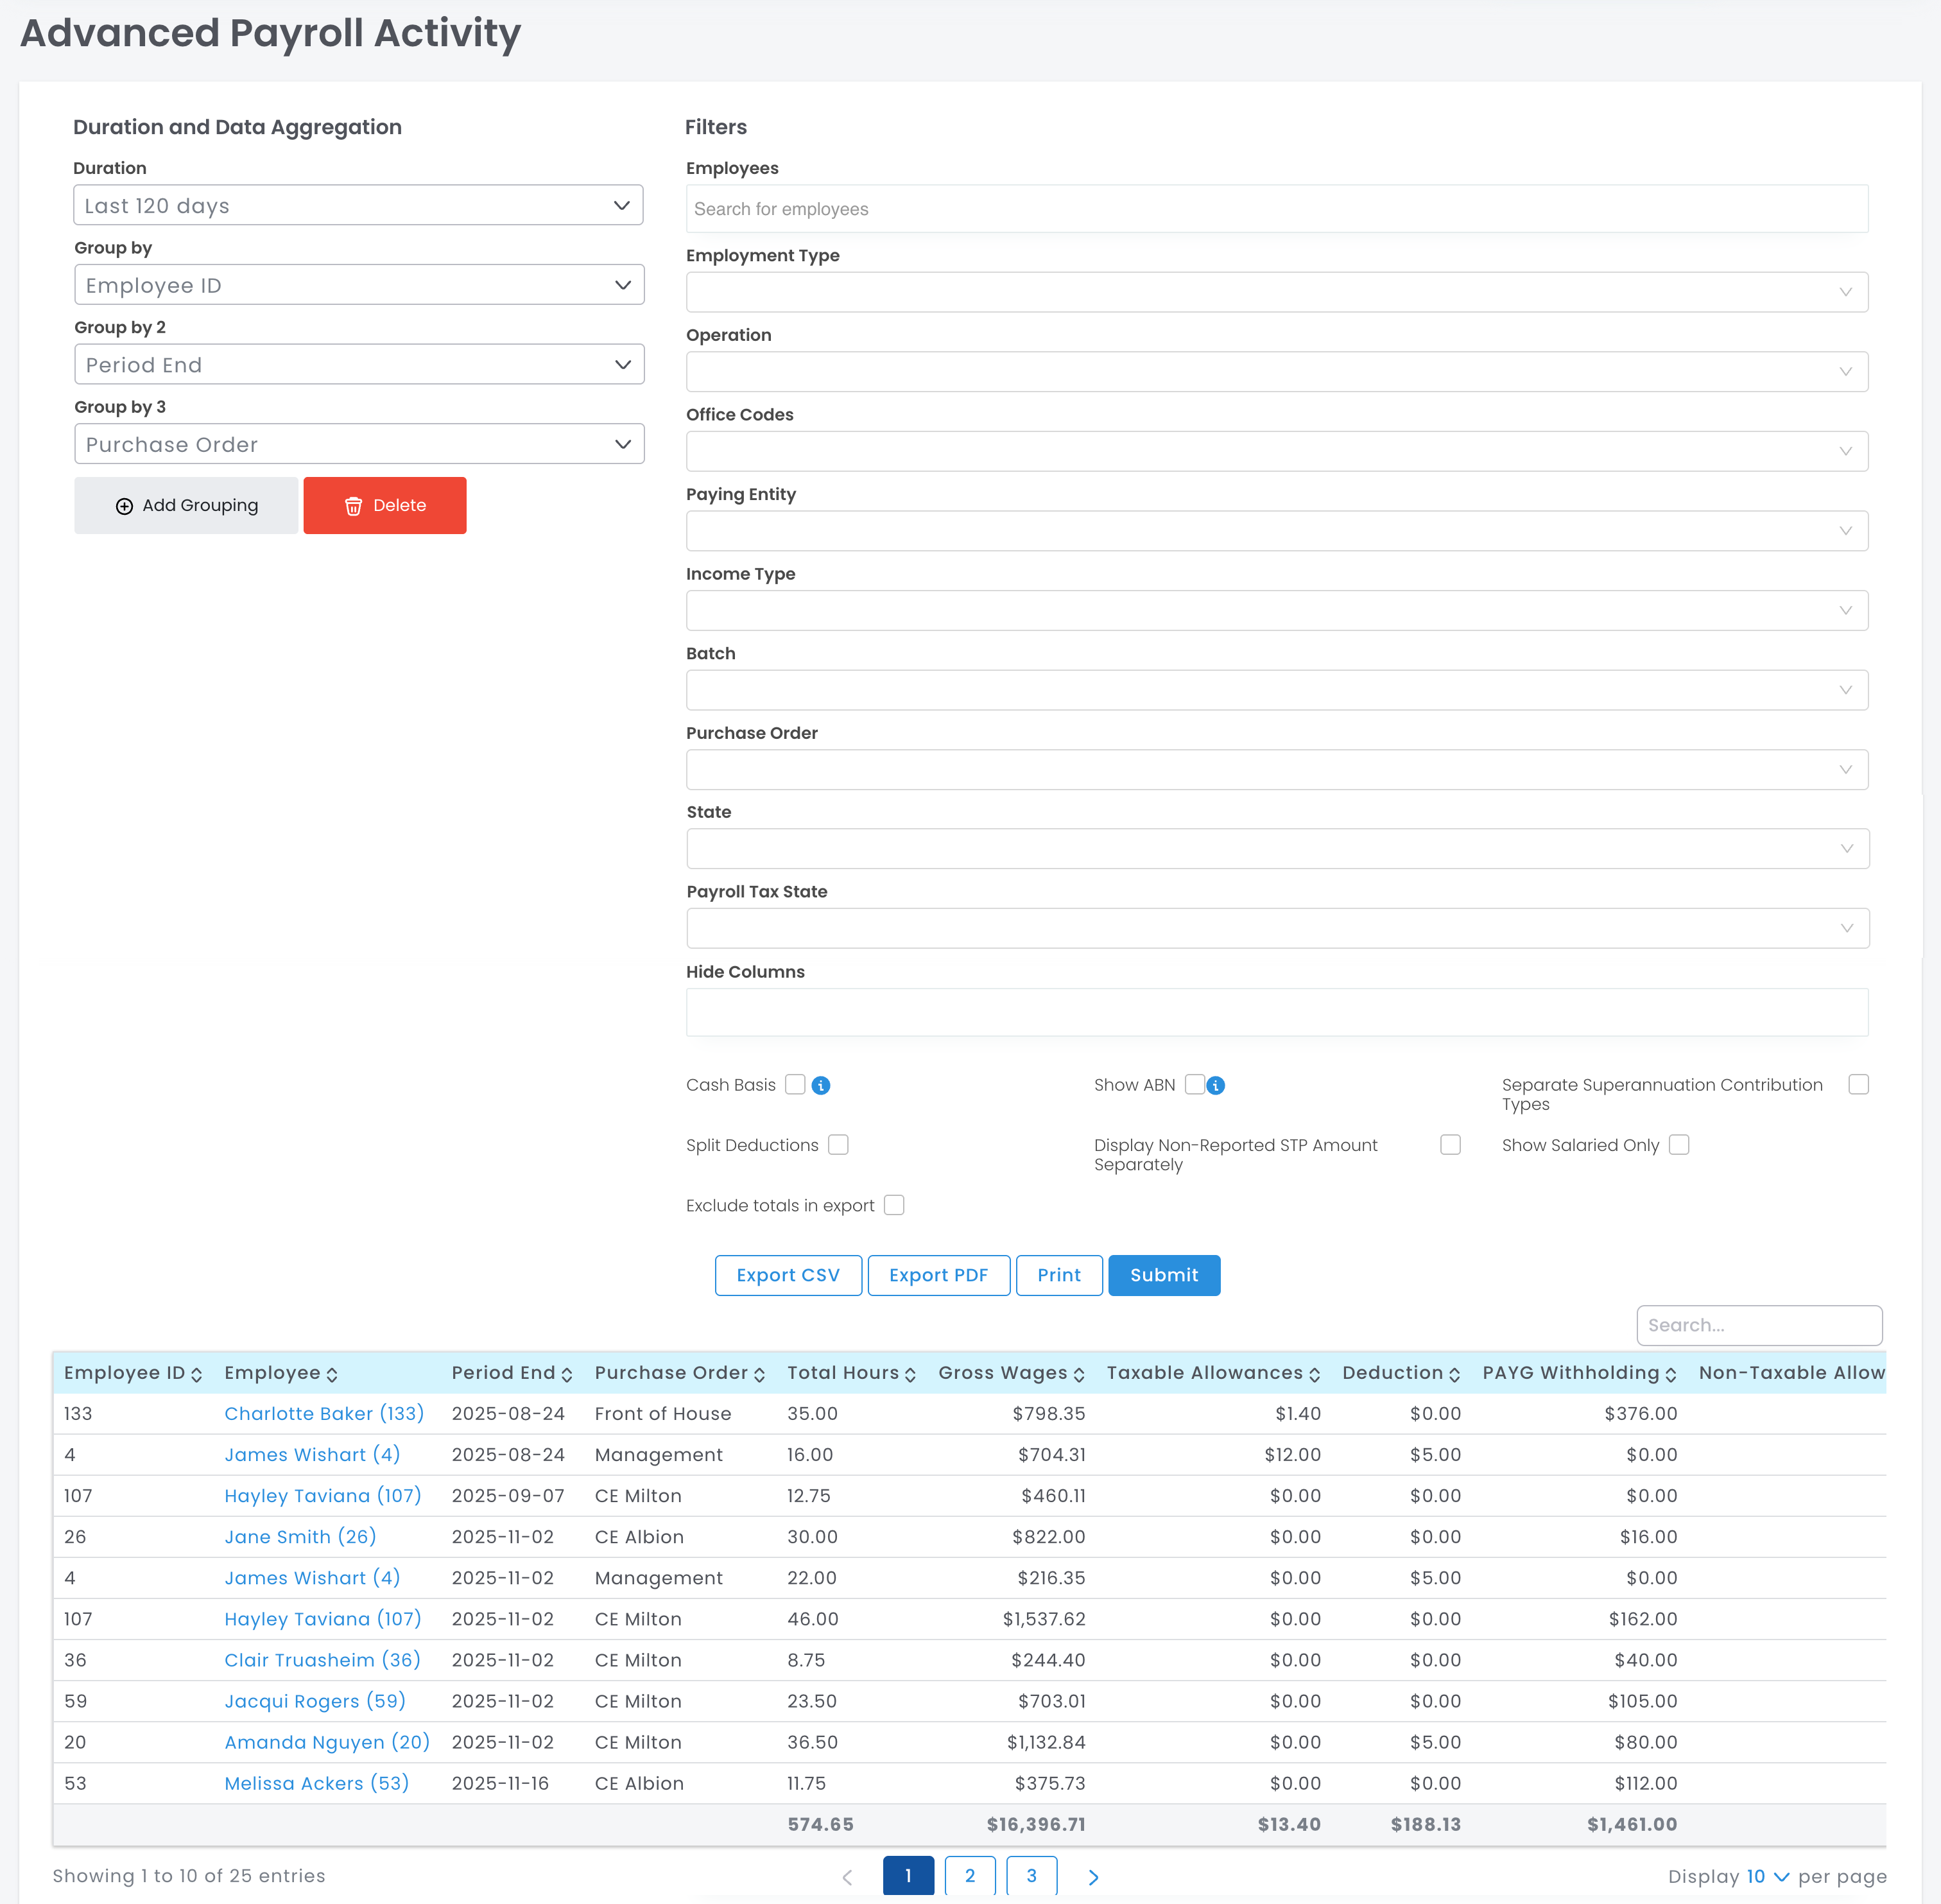Screen dimensions: 1941x1904
Task: Open the Duration dropdown
Action: coord(358,205)
